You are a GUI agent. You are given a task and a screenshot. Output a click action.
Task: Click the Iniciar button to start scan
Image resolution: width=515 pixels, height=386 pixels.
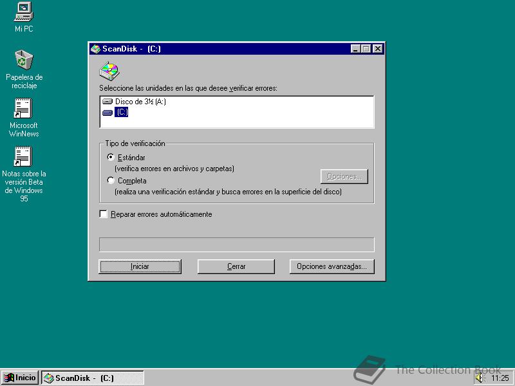coord(140,266)
